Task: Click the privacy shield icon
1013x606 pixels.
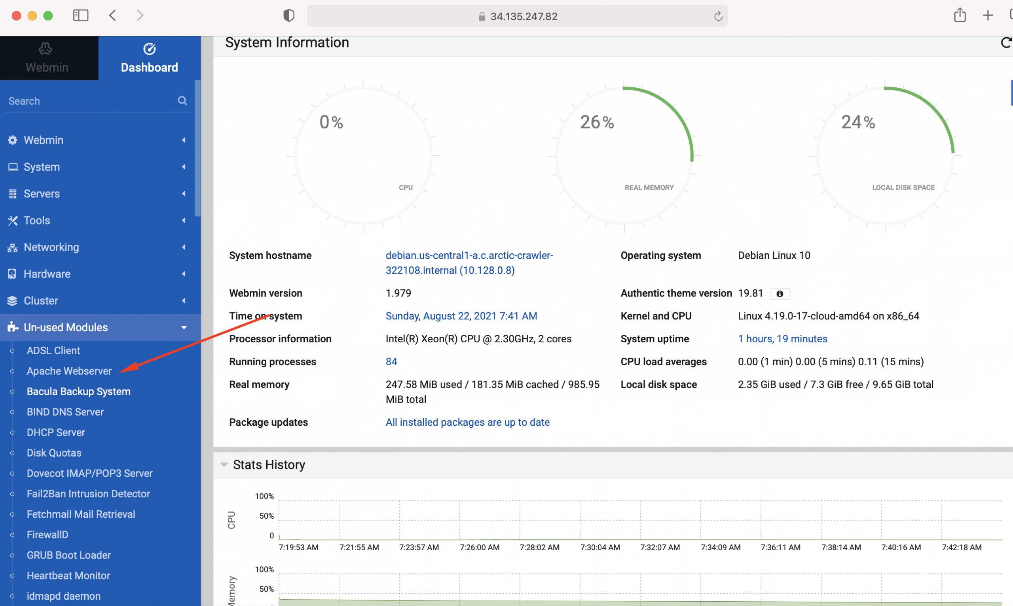Action: pyautogui.click(x=288, y=15)
